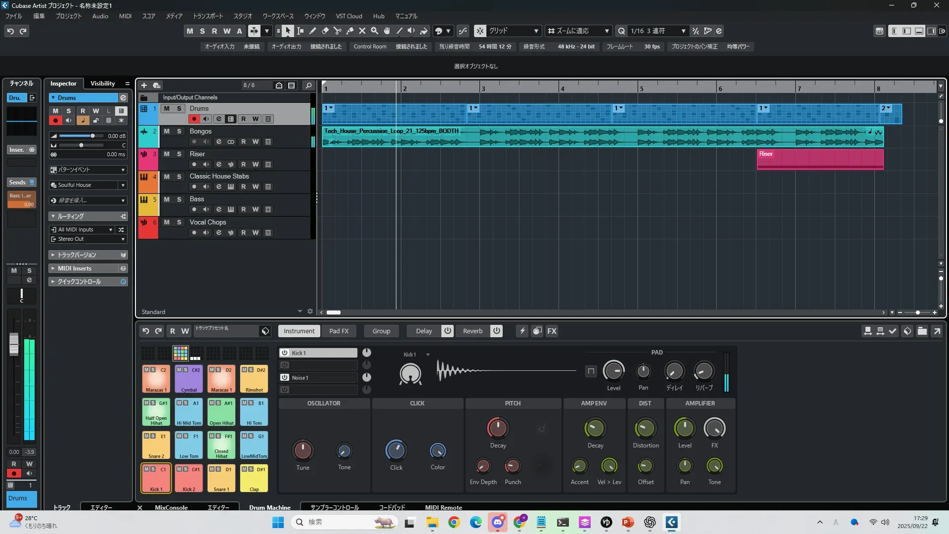Open the トランスポート menu
Screen dimensions: 949x534
coord(208,16)
